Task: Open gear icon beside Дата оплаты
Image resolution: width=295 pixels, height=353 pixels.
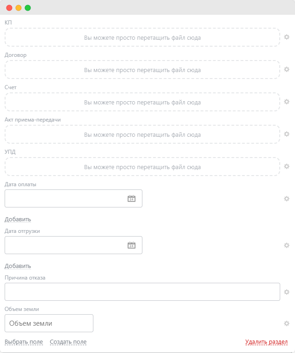Action: [286, 199]
